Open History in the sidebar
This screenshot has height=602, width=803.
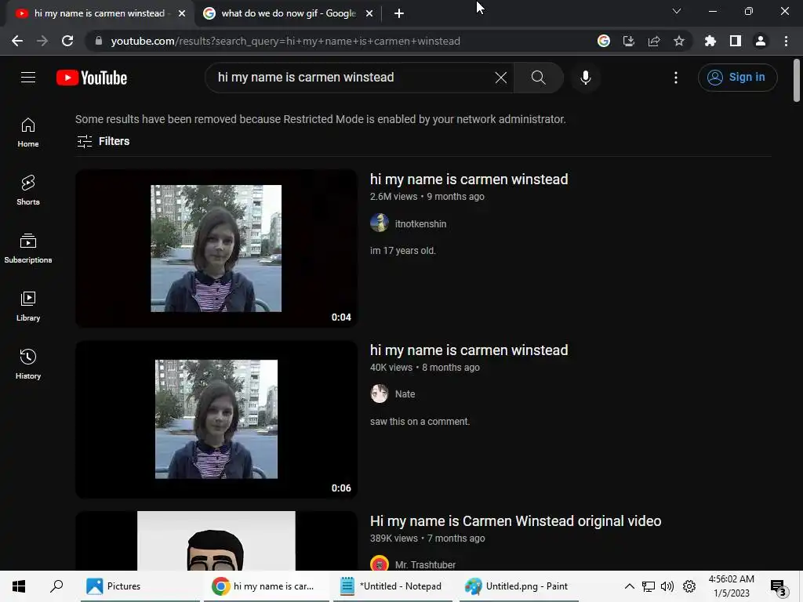[x=28, y=364]
